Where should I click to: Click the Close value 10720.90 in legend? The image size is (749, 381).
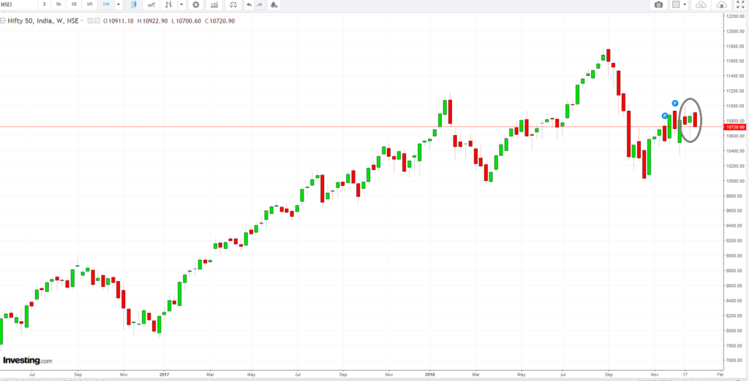[x=222, y=21]
